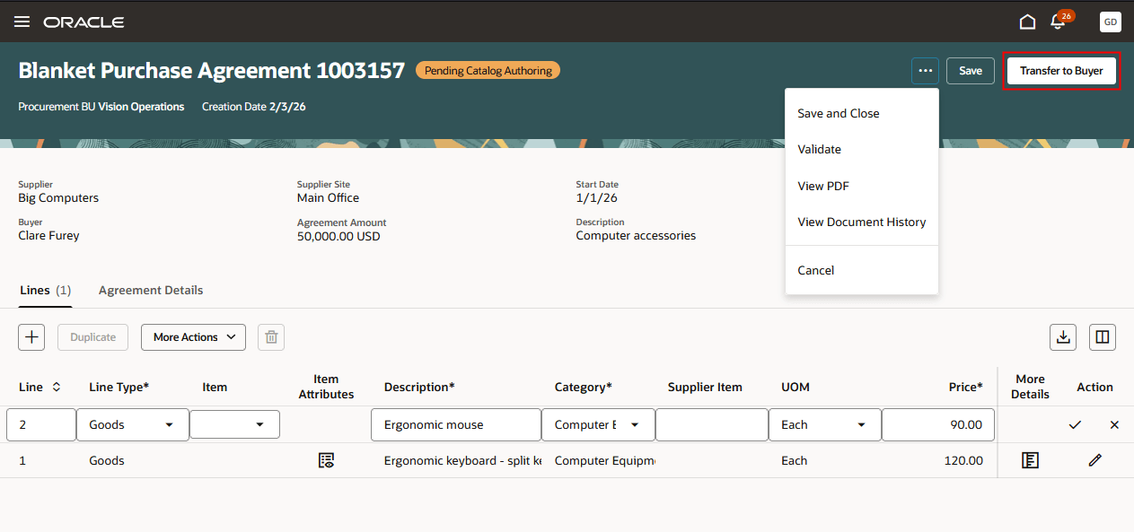The height and width of the screenshot is (532, 1134).
Task: Confirm line 2 with checkmark icon
Action: tap(1075, 424)
